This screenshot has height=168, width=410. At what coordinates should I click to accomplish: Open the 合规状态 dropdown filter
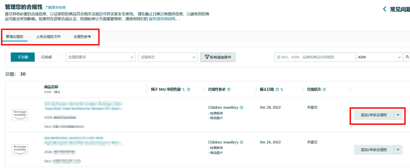(x=168, y=57)
